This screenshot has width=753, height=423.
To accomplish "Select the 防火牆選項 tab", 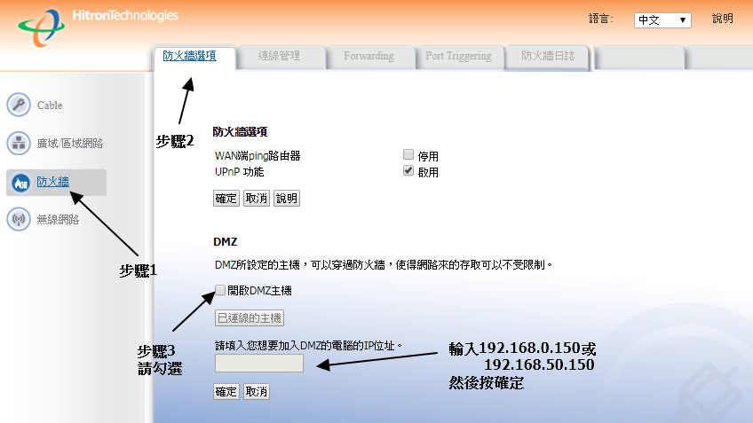I will click(x=189, y=55).
